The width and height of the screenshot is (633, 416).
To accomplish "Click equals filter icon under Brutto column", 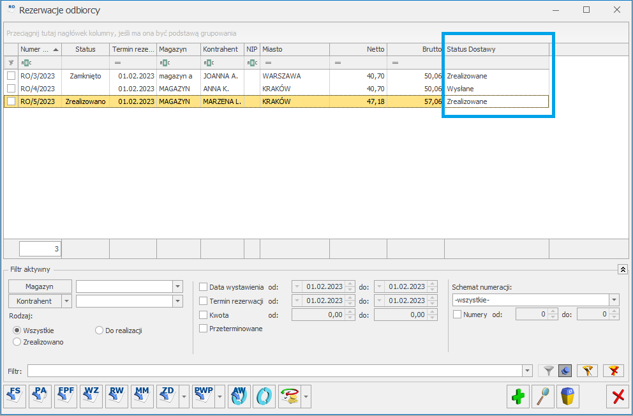I will [395, 63].
